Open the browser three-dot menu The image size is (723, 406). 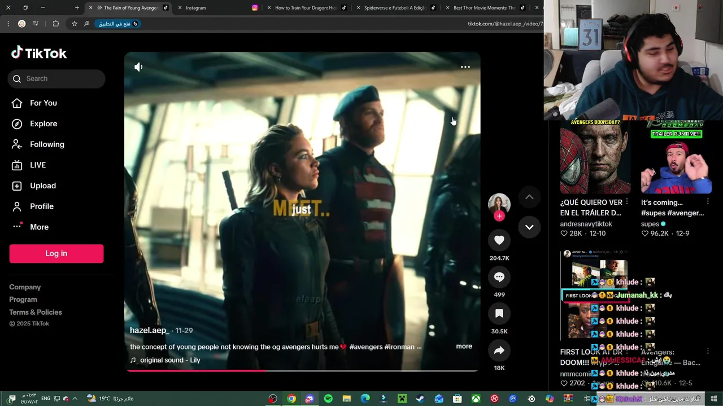pos(8,24)
